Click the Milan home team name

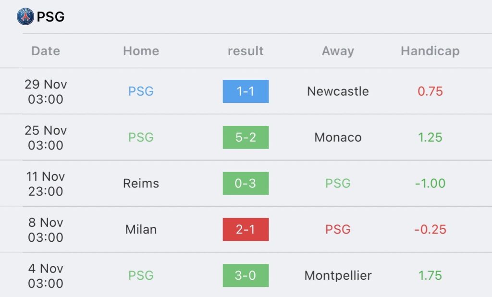(x=141, y=230)
